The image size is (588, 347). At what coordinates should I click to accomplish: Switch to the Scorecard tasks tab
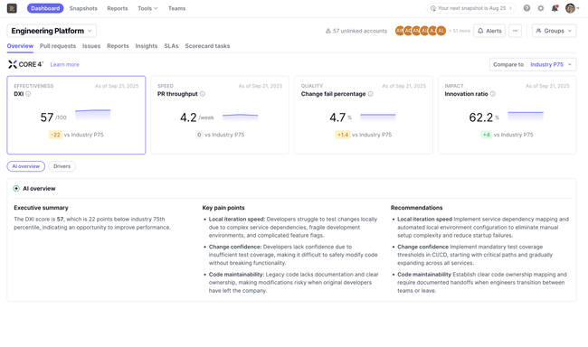pos(207,46)
